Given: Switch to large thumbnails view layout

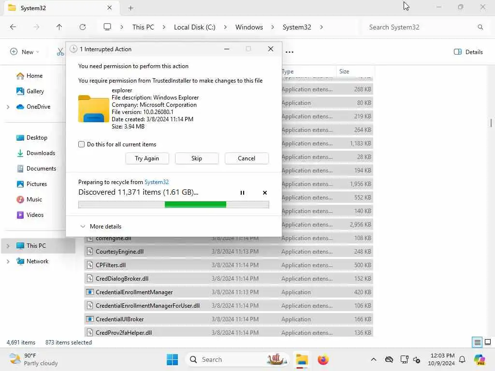Looking at the screenshot, I should click(x=488, y=342).
